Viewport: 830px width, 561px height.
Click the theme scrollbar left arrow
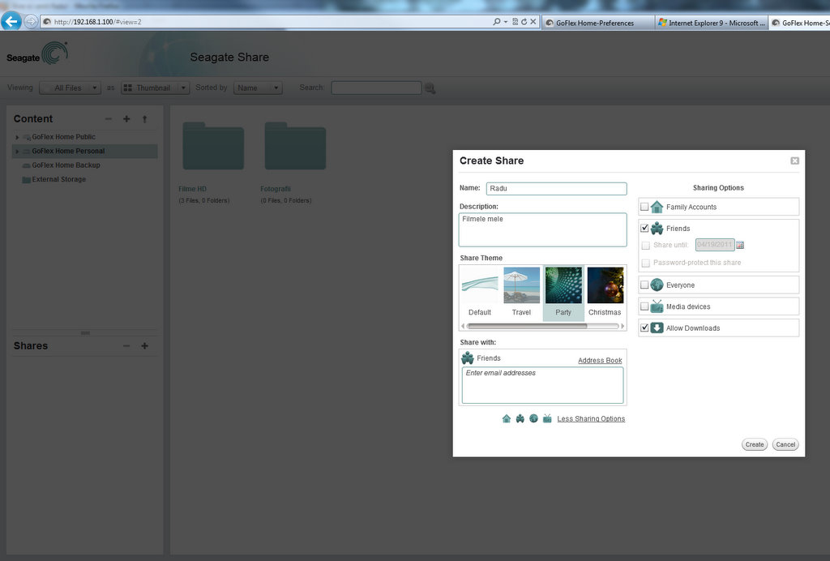(x=463, y=326)
